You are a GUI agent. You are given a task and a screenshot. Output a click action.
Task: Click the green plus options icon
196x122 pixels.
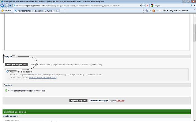6,91
